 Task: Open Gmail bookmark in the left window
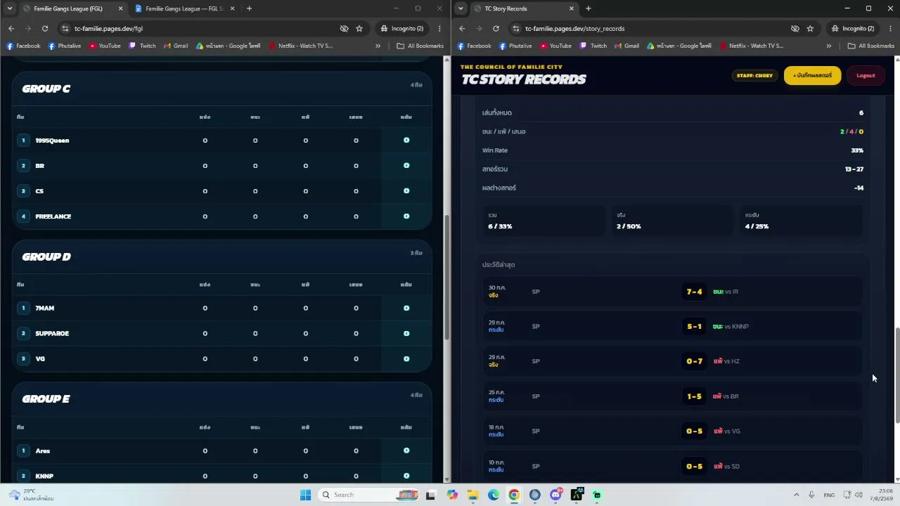pos(176,46)
